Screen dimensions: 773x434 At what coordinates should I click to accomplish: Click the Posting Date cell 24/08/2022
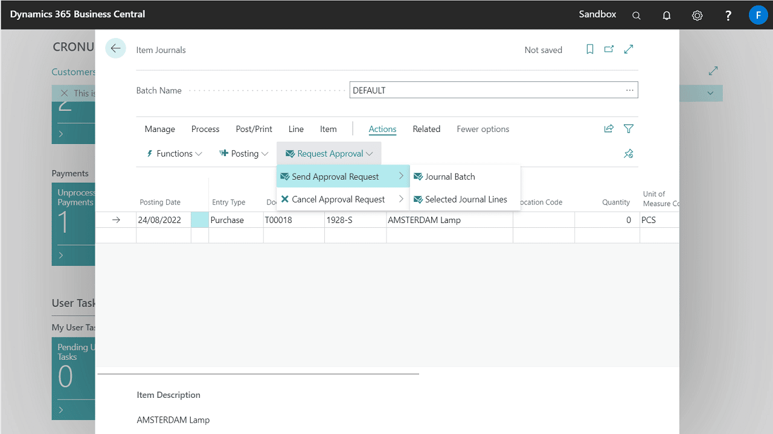164,220
